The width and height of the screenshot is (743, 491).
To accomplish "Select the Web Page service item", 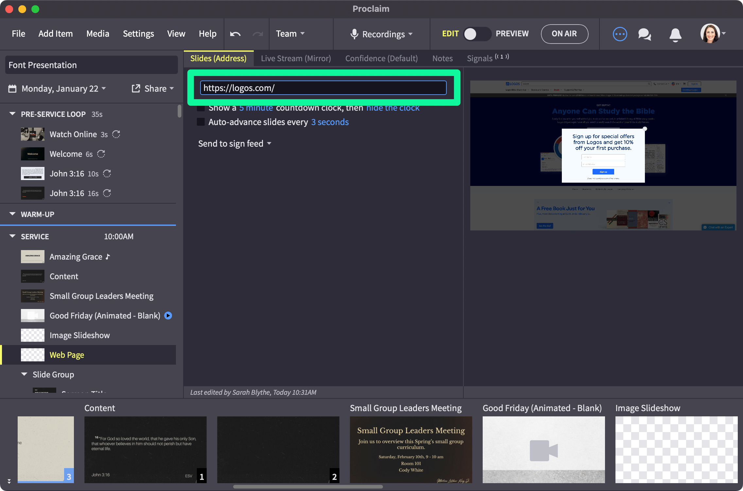I will pos(88,355).
